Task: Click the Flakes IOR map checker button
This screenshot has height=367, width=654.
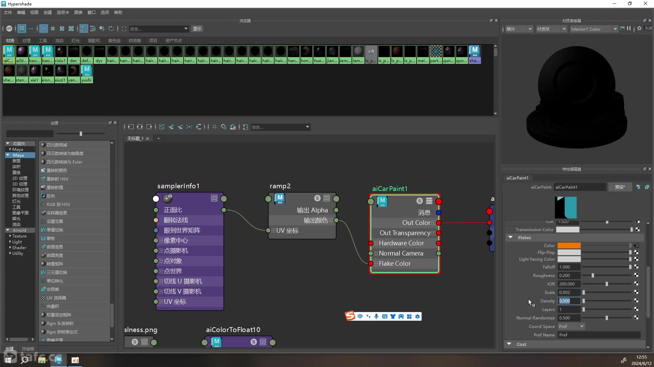Action: [636, 284]
